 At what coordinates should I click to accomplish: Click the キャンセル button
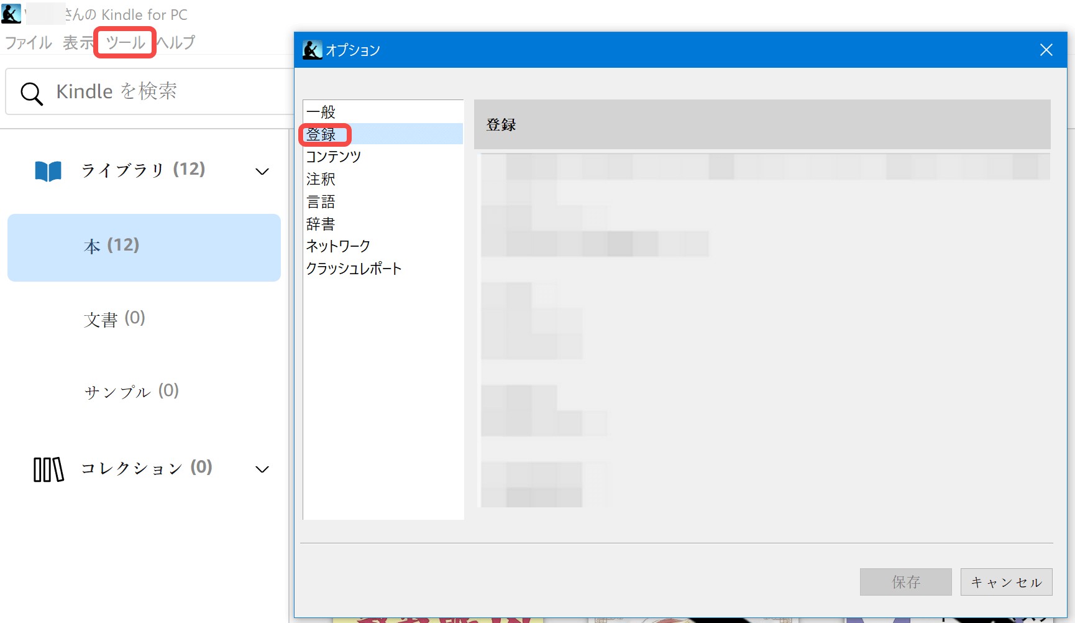click(1007, 582)
